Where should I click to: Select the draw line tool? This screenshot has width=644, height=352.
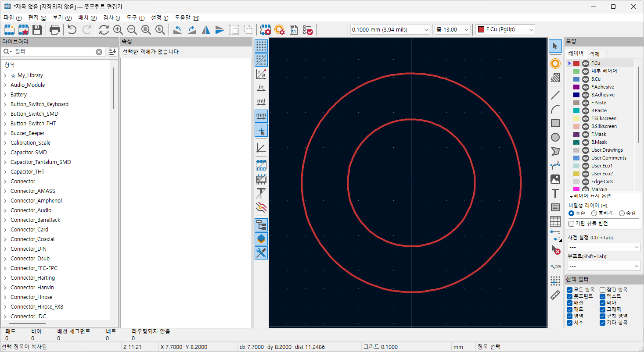(x=555, y=95)
